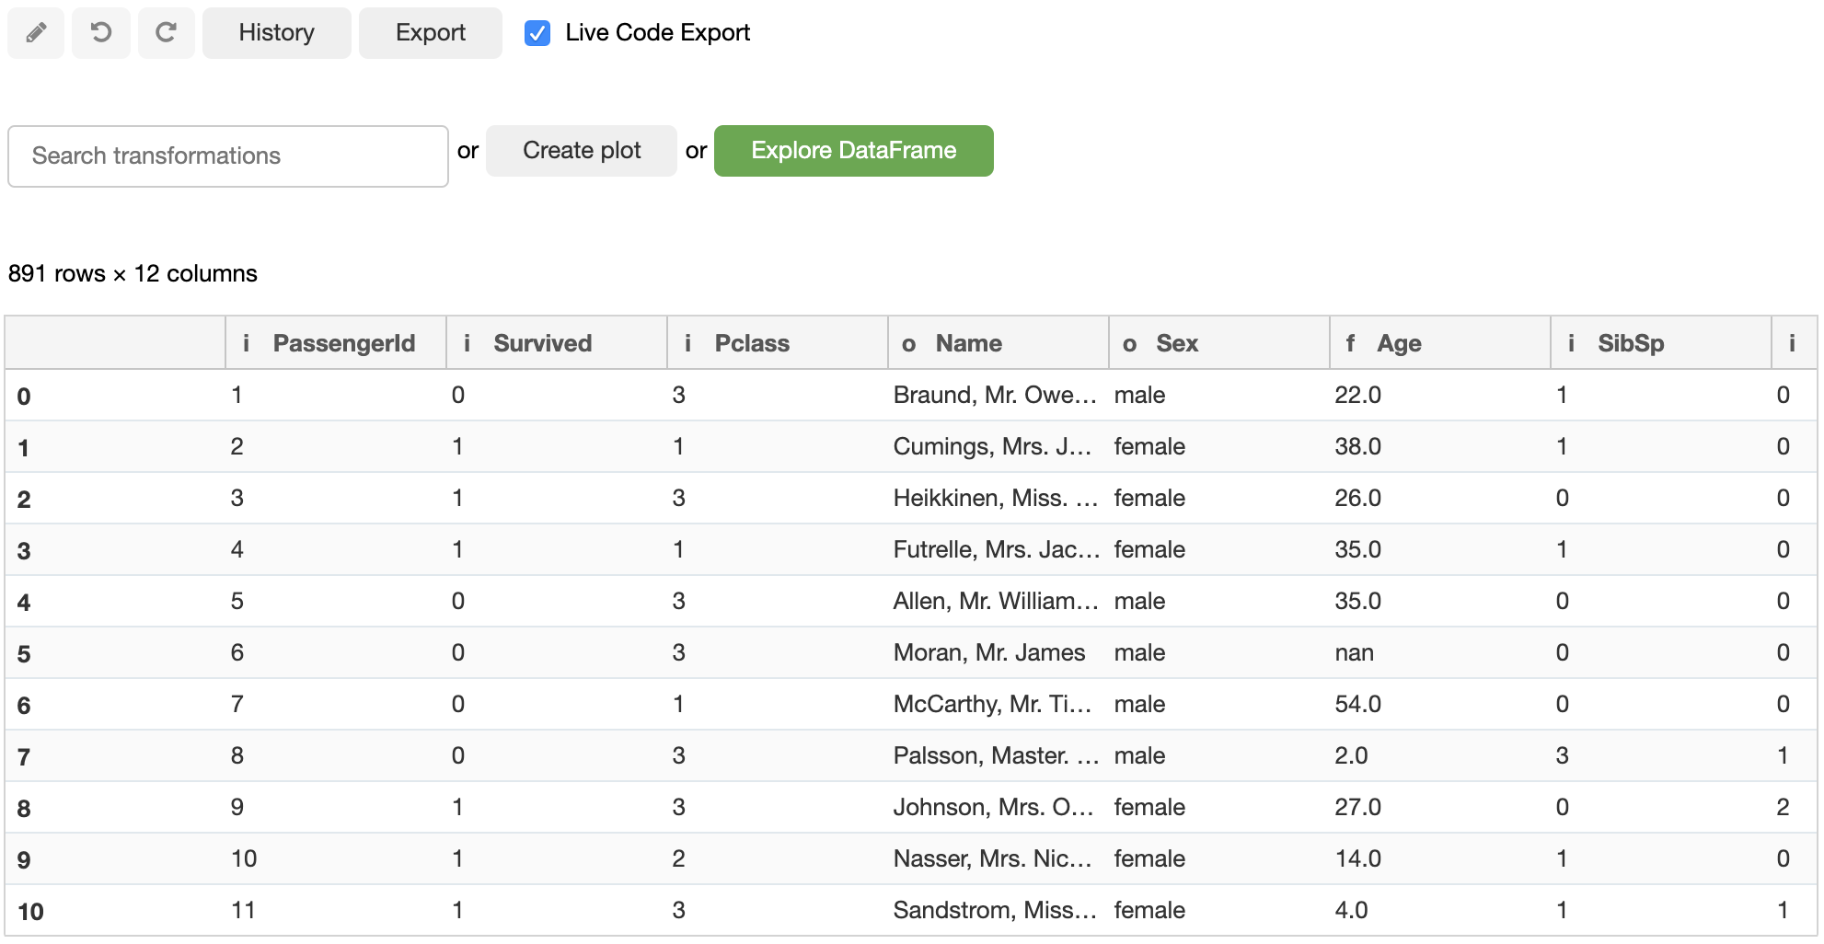Click row index 5 label

coord(24,654)
